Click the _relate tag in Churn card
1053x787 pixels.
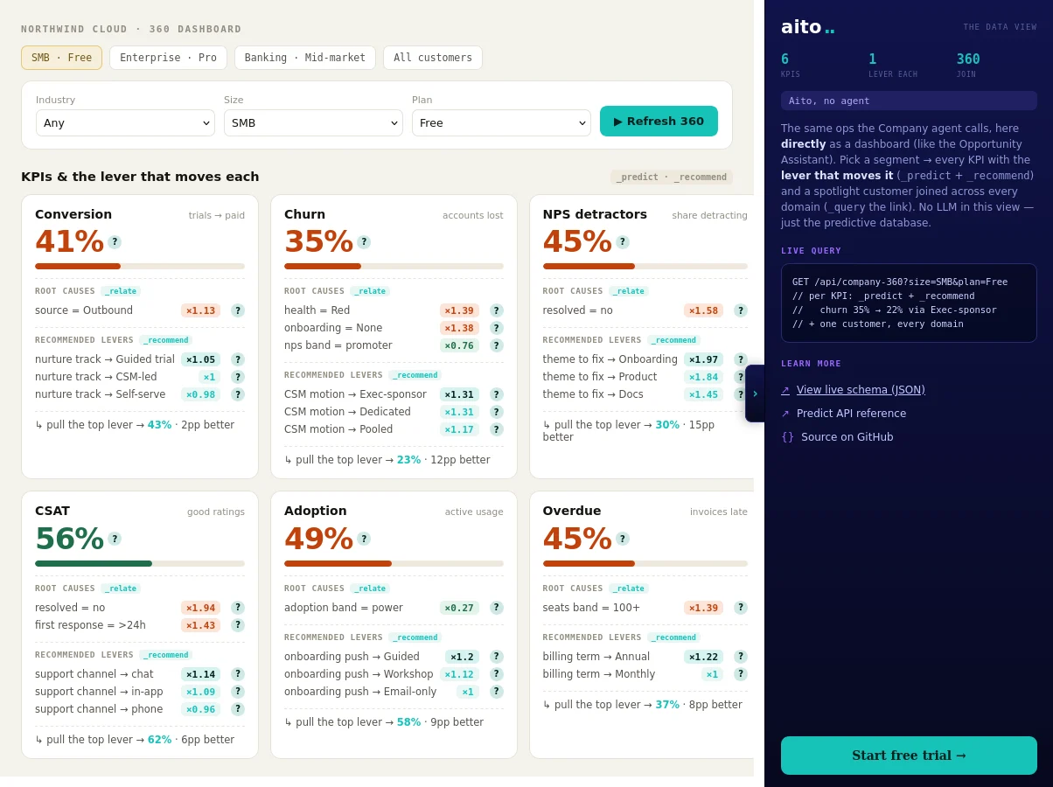coord(370,291)
